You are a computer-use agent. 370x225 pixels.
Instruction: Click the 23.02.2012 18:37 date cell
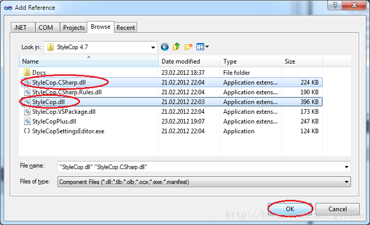tap(183, 73)
